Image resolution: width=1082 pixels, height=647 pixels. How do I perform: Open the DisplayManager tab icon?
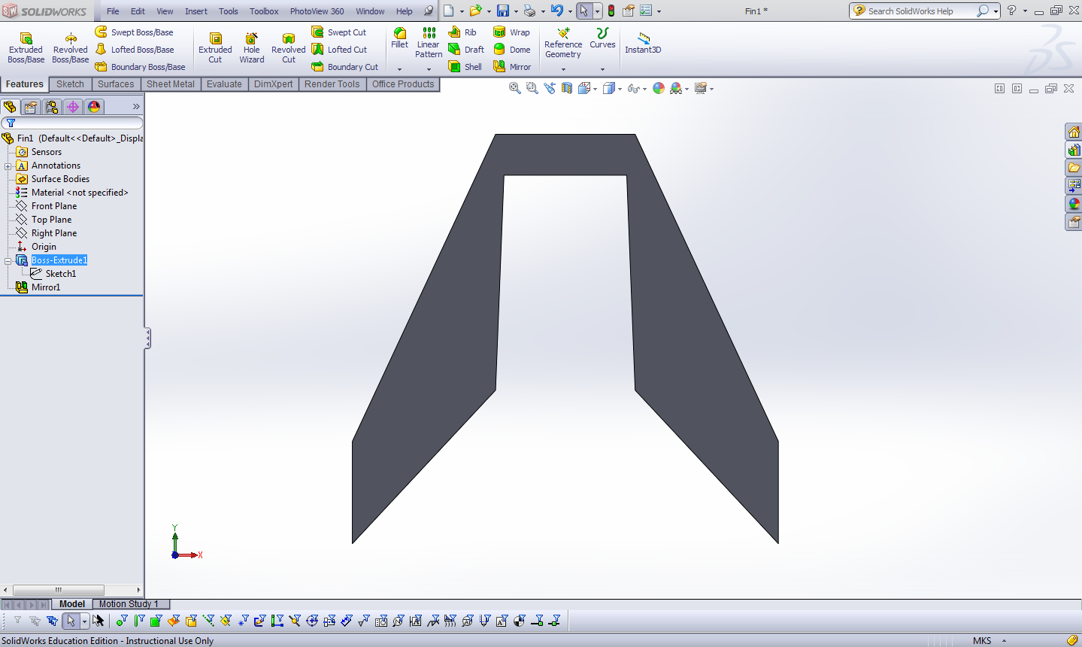(x=94, y=107)
